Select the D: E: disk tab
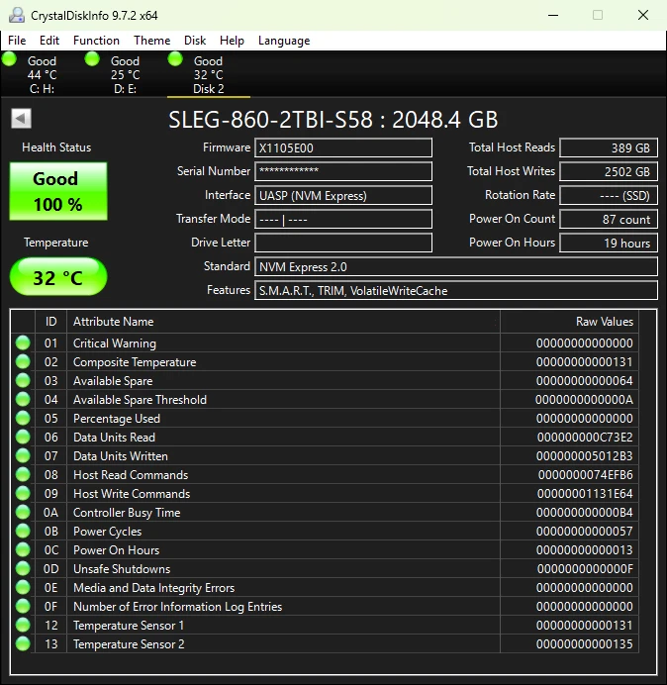This screenshot has width=667, height=685. (125, 74)
